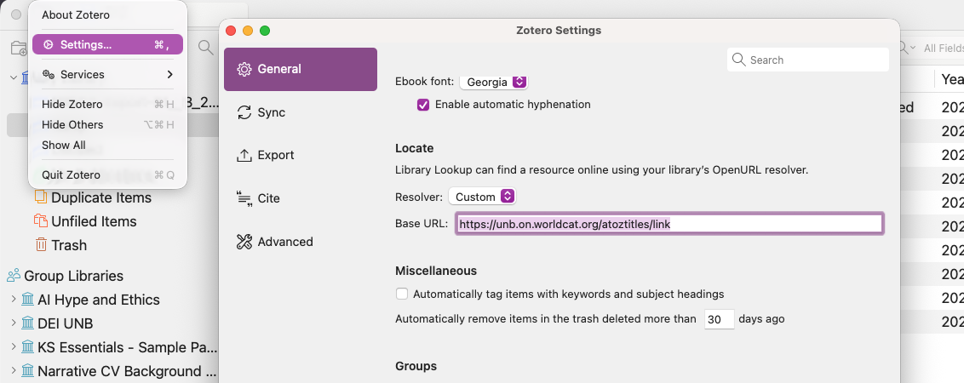Choose Show All menu item
Image resolution: width=964 pixels, height=383 pixels.
pyautogui.click(x=107, y=145)
